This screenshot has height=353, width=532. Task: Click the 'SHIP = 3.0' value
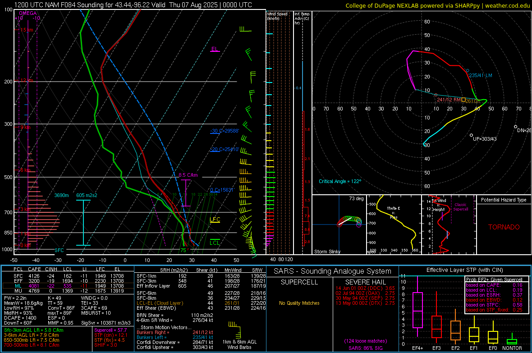(105, 345)
